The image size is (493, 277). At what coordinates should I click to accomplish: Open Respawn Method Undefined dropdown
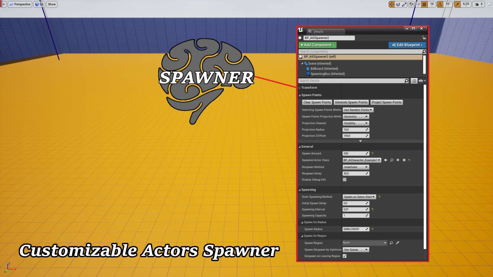tap(356, 167)
